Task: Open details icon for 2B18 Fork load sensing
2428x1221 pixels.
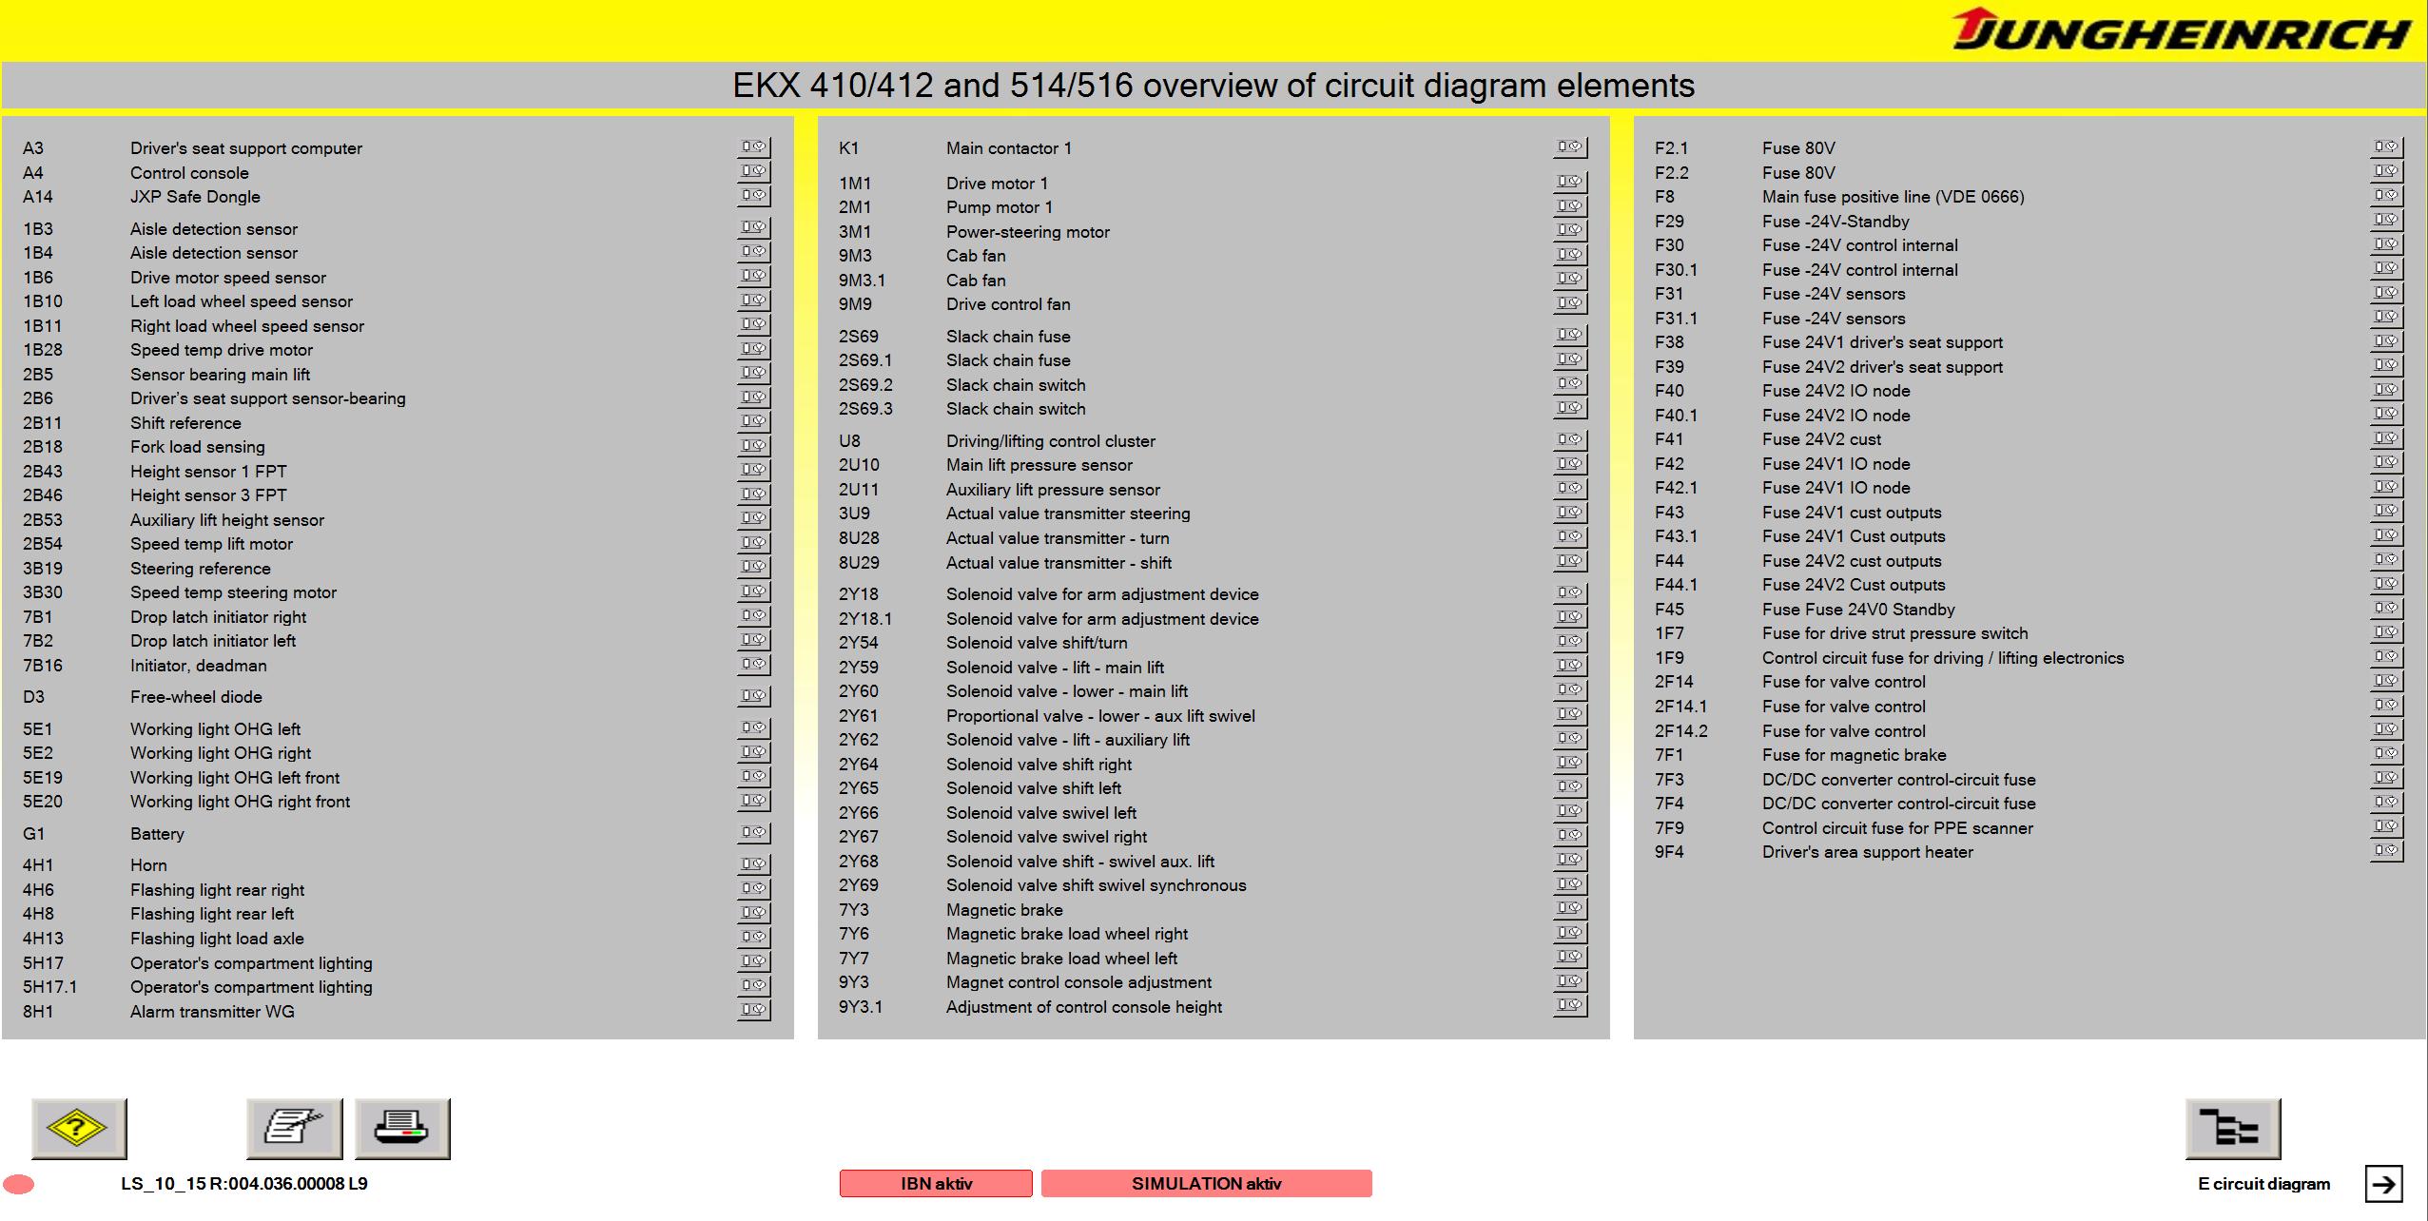Action: tap(754, 446)
